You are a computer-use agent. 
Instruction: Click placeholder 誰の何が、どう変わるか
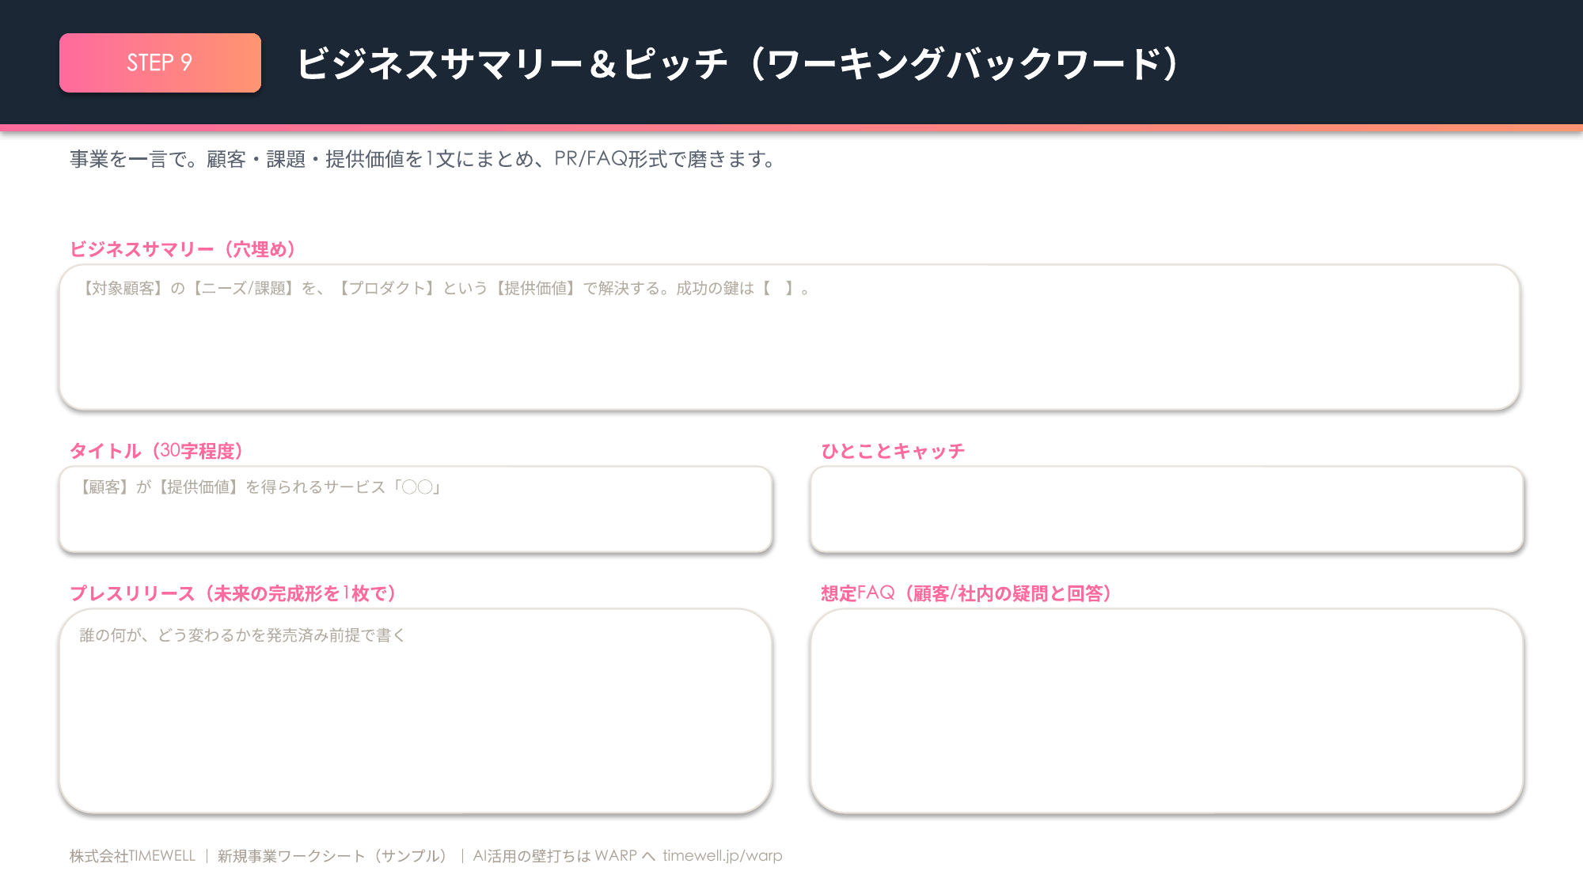[x=242, y=635]
